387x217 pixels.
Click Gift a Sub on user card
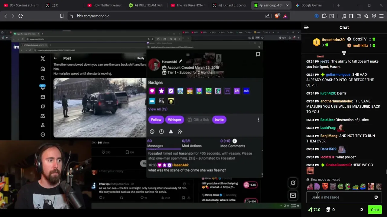[x=198, y=120]
